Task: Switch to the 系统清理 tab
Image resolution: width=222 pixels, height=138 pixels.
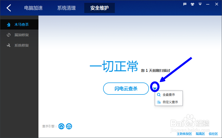Action: point(66,8)
